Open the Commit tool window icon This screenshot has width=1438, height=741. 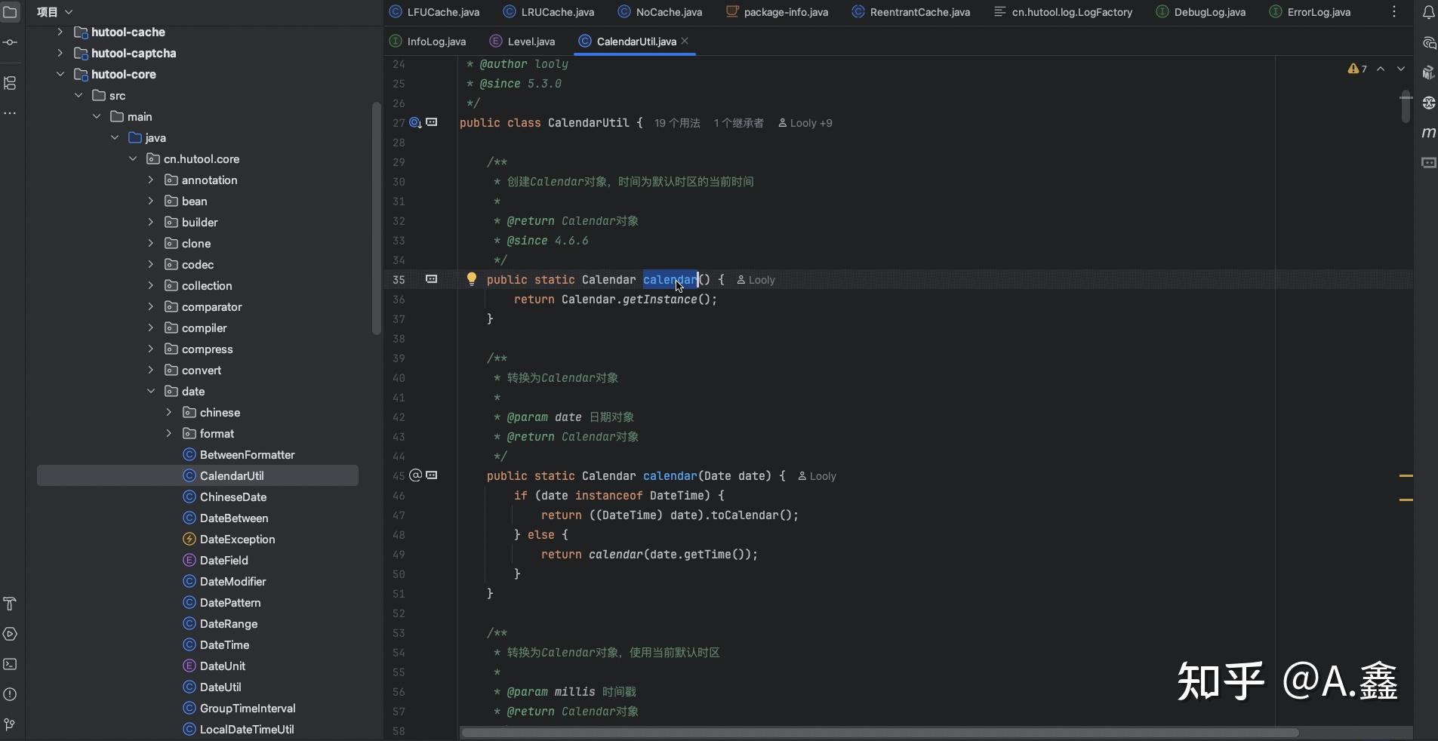(x=10, y=42)
